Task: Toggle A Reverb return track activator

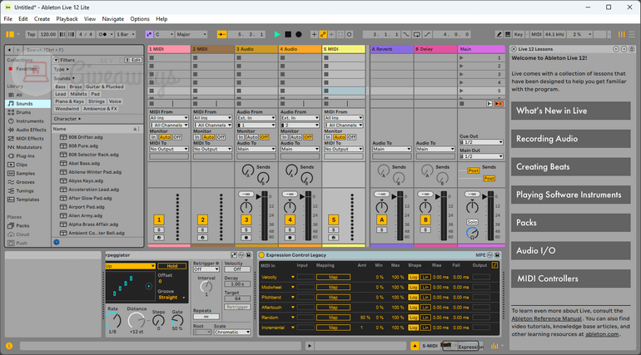Action: pyautogui.click(x=382, y=220)
